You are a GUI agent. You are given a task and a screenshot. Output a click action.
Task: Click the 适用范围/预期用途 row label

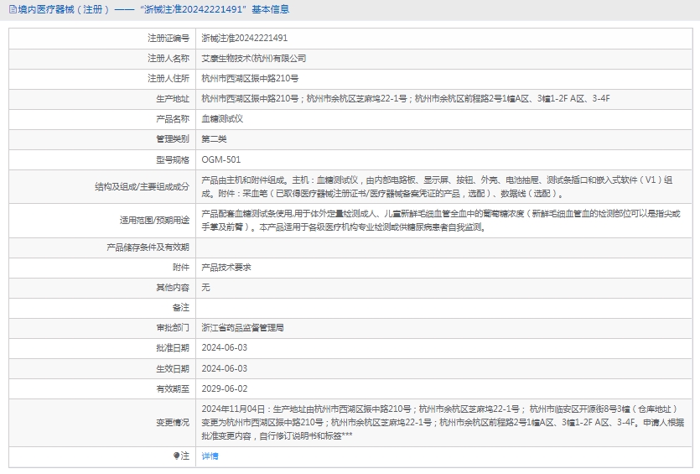pos(154,220)
